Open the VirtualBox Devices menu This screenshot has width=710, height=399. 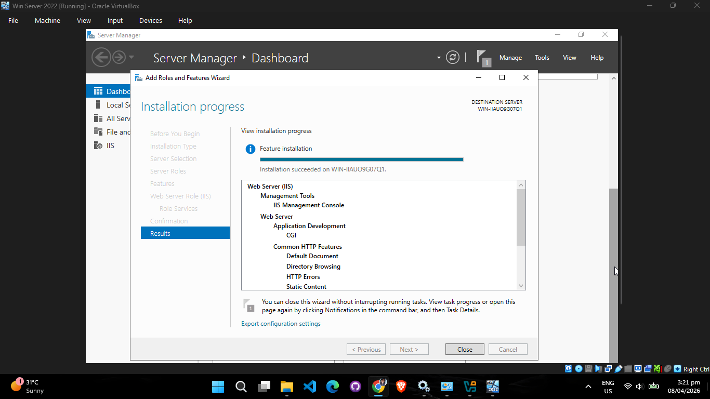[x=151, y=20]
